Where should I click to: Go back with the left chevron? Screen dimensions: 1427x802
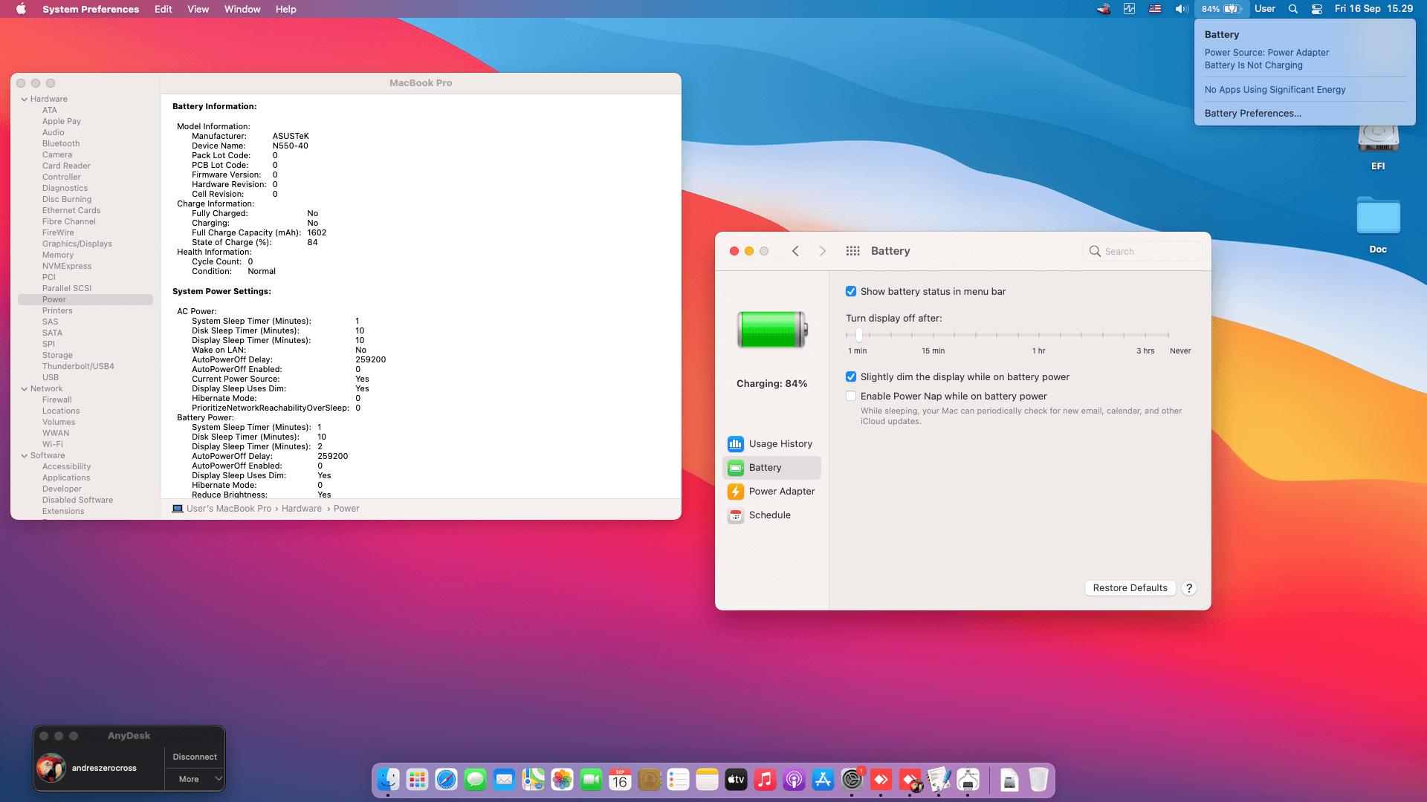(x=795, y=251)
